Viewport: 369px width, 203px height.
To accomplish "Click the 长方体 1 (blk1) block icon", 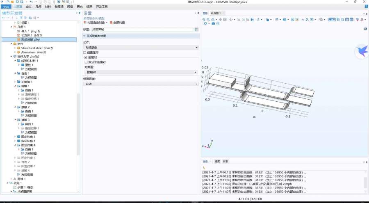I will (x=18, y=35).
